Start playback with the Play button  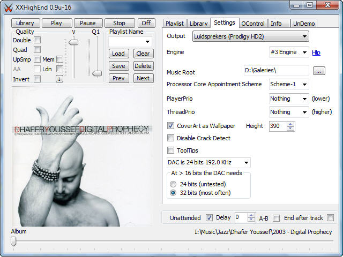[x=56, y=23]
